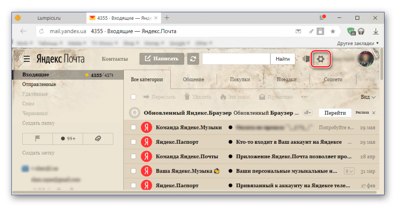
Task: Toggle the unread dot of the Кто-то входит message
Action: point(230,142)
